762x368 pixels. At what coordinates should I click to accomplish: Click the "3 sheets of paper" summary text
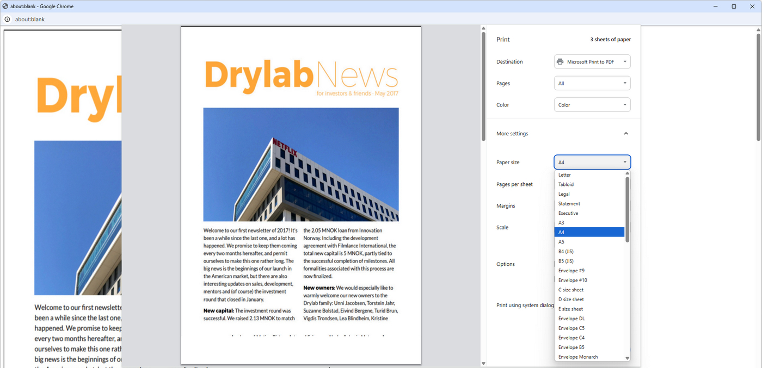click(611, 40)
